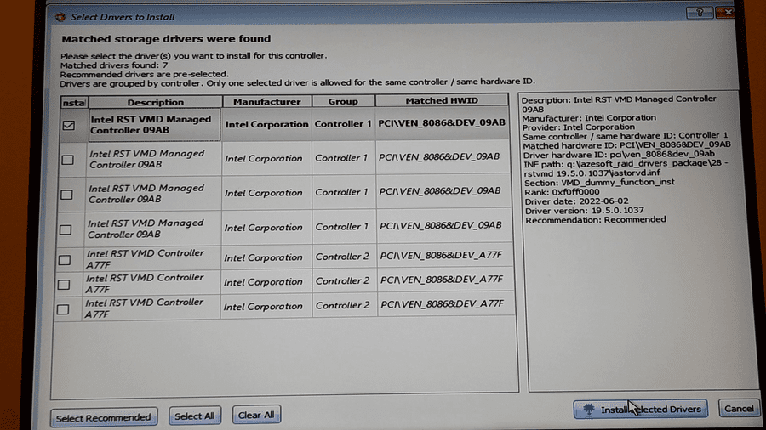This screenshot has height=430, width=766.
Task: Click the Recommended drivers are pre-selected text
Action: (x=144, y=75)
